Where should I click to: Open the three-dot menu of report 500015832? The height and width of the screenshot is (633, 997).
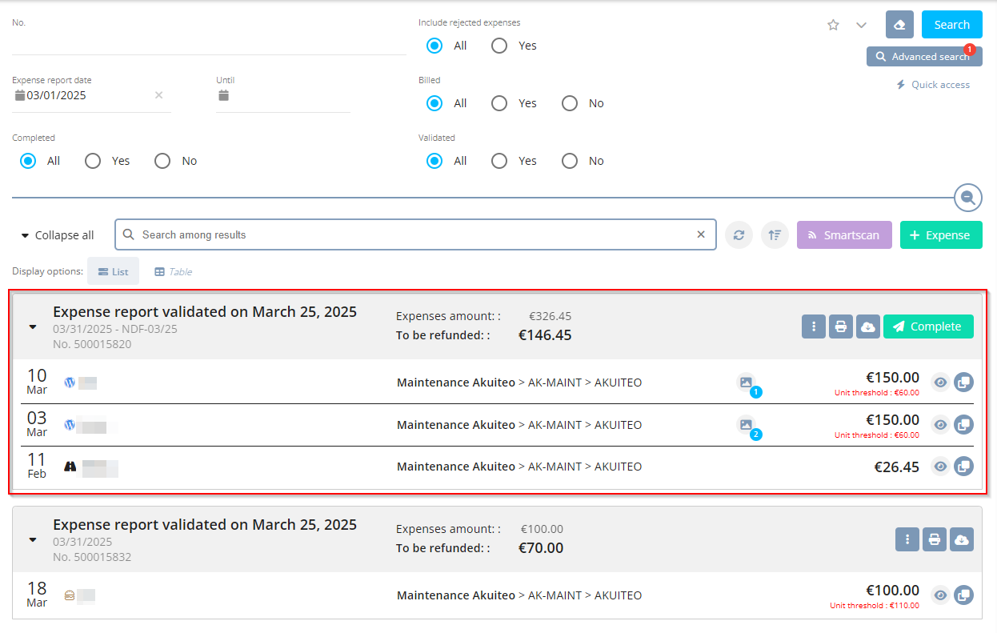pos(907,540)
